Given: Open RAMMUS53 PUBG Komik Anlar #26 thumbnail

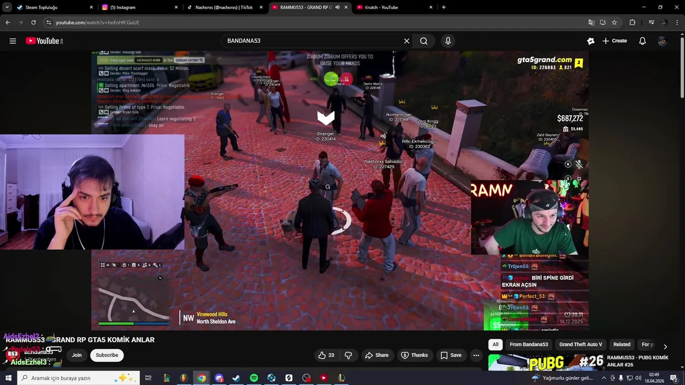Looking at the screenshot, I should 546,362.
